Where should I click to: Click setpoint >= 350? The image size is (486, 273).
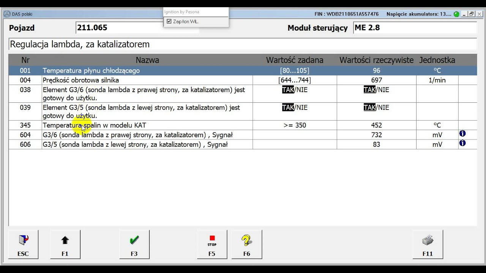pyautogui.click(x=295, y=125)
